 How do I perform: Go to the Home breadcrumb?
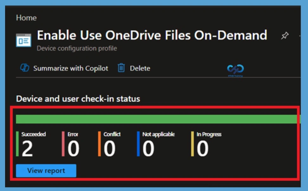[x=26, y=18]
